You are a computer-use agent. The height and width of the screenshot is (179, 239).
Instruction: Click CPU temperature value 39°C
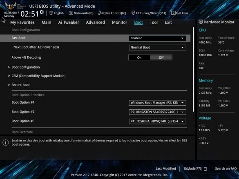pyautogui.click(x=221, y=42)
